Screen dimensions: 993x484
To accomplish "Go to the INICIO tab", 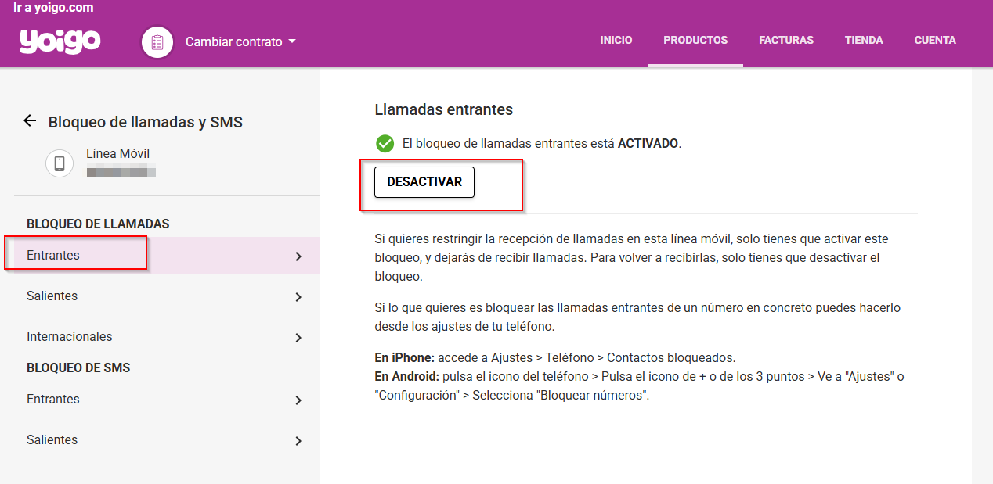I will (x=616, y=40).
